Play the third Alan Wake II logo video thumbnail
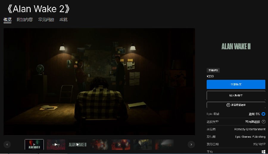This screenshot has height=154, width=268. pyautogui.click(x=78, y=145)
